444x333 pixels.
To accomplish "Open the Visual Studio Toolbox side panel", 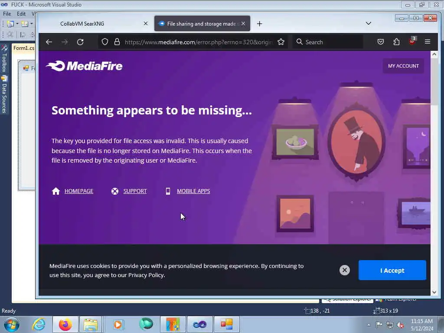I will (x=4, y=58).
